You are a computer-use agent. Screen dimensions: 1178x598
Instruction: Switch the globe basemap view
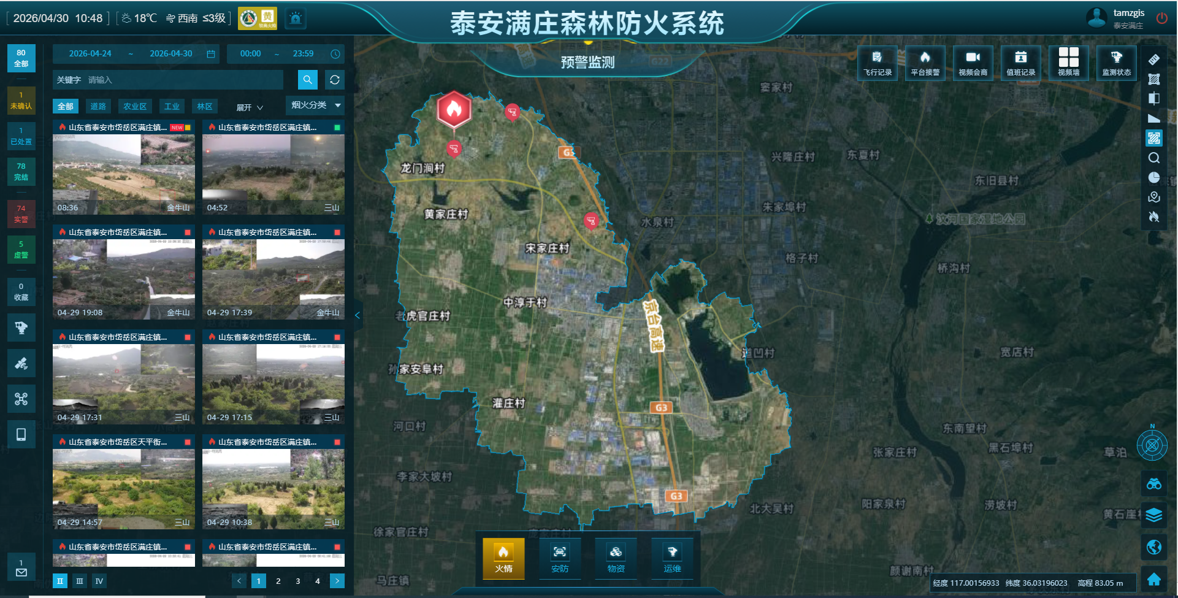1153,546
